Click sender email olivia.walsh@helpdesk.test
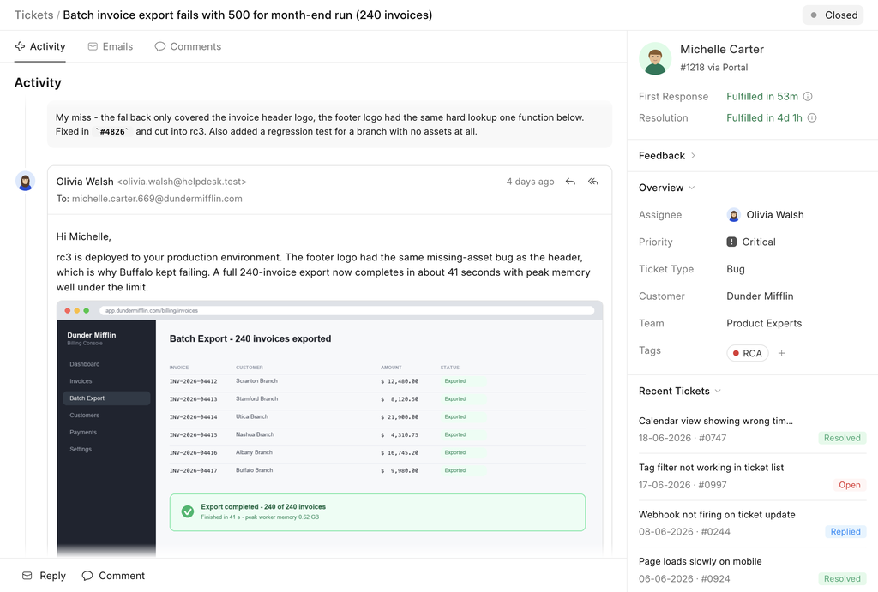The height and width of the screenshot is (592, 878). tap(182, 182)
